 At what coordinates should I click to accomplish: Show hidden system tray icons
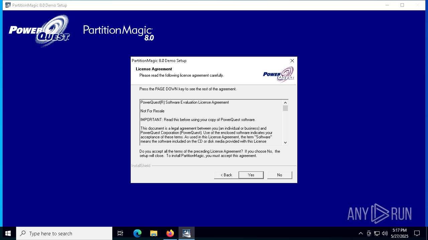pyautogui.click(x=360, y=233)
